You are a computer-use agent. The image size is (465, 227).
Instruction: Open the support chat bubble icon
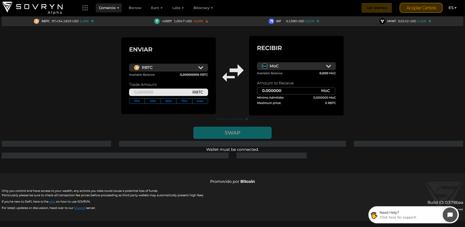(449, 215)
